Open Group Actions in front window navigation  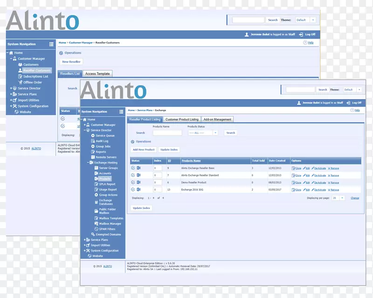click(108, 195)
